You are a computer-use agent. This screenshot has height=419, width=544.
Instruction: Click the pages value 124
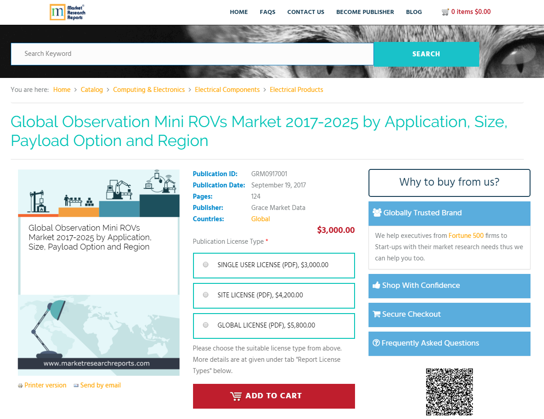256,196
